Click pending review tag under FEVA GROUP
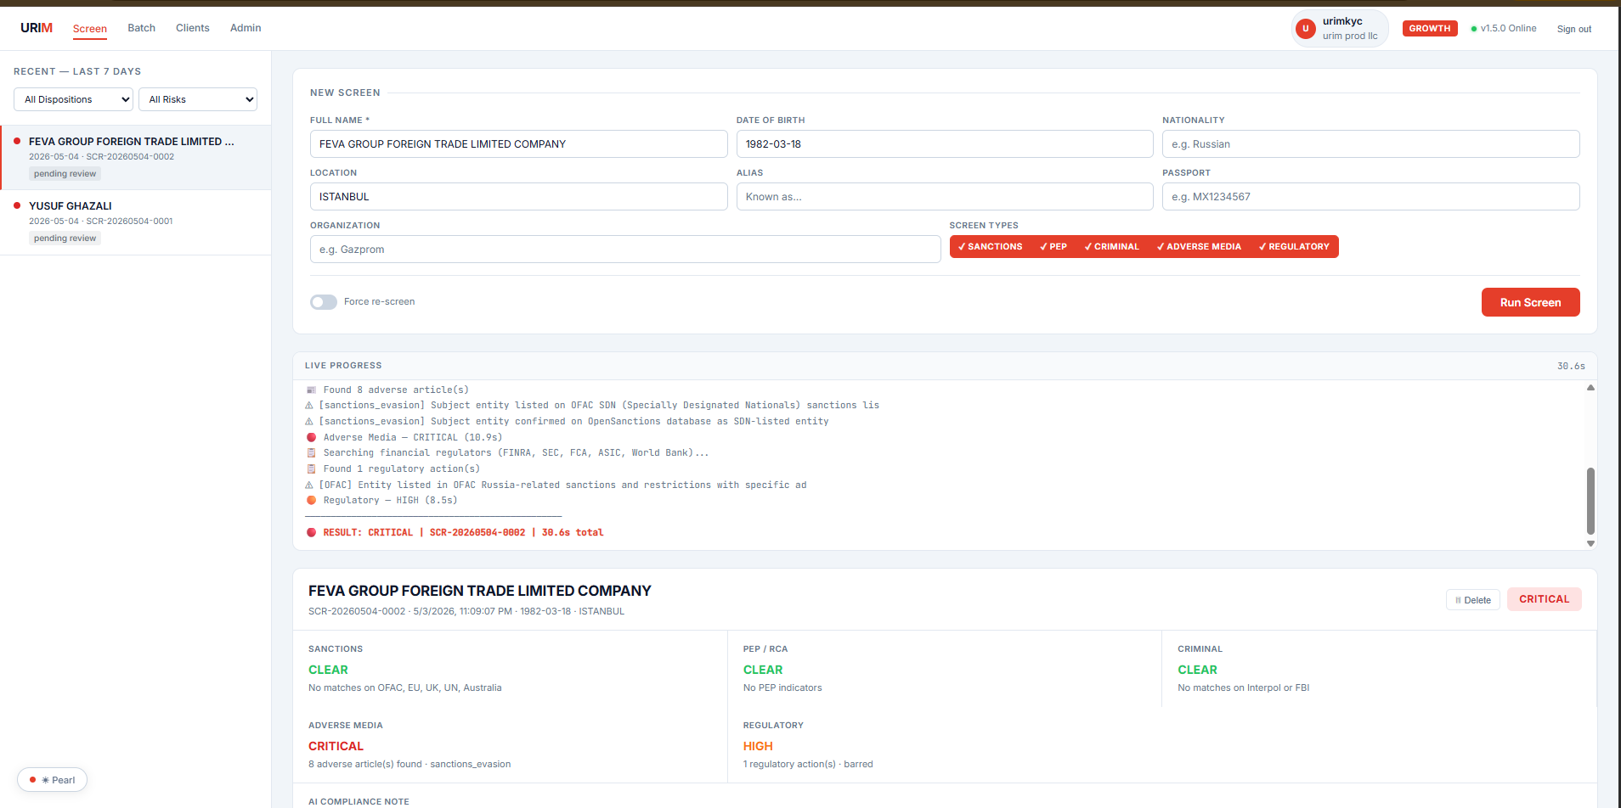The height and width of the screenshot is (808, 1621). click(65, 174)
